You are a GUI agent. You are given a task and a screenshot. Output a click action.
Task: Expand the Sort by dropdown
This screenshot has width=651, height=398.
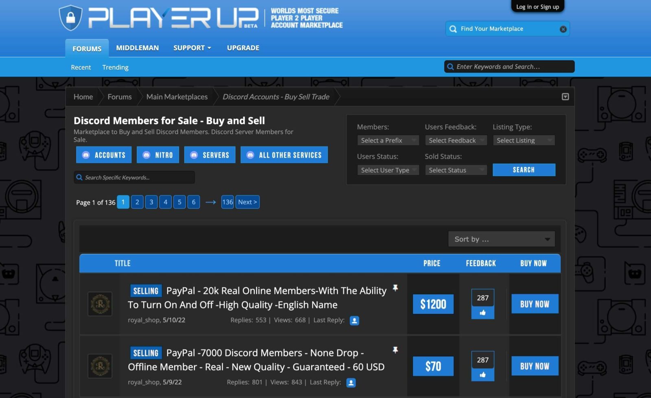pos(501,239)
